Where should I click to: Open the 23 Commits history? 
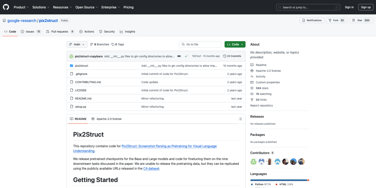[x=232, y=56]
